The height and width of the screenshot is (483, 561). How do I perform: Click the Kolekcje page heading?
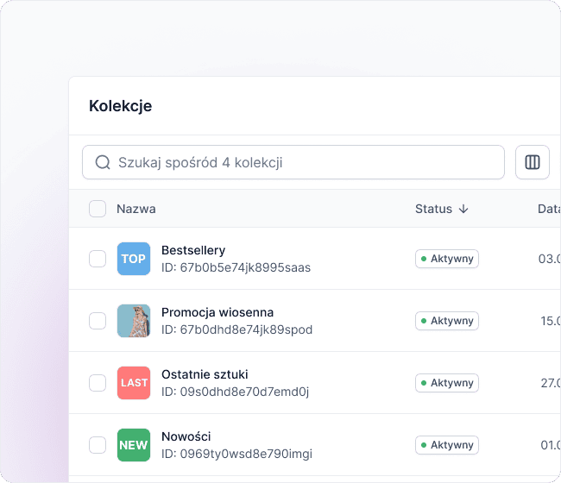[121, 106]
